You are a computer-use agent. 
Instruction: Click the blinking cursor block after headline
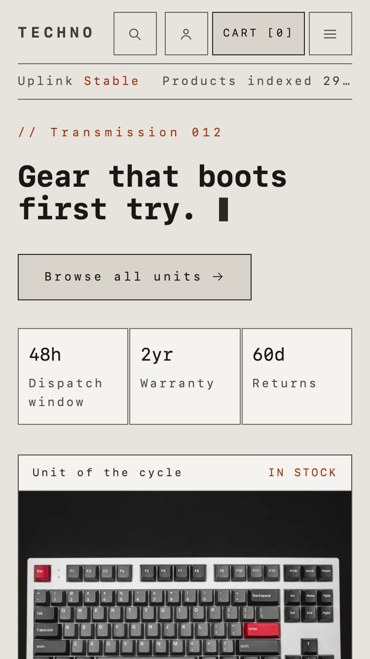[223, 209]
